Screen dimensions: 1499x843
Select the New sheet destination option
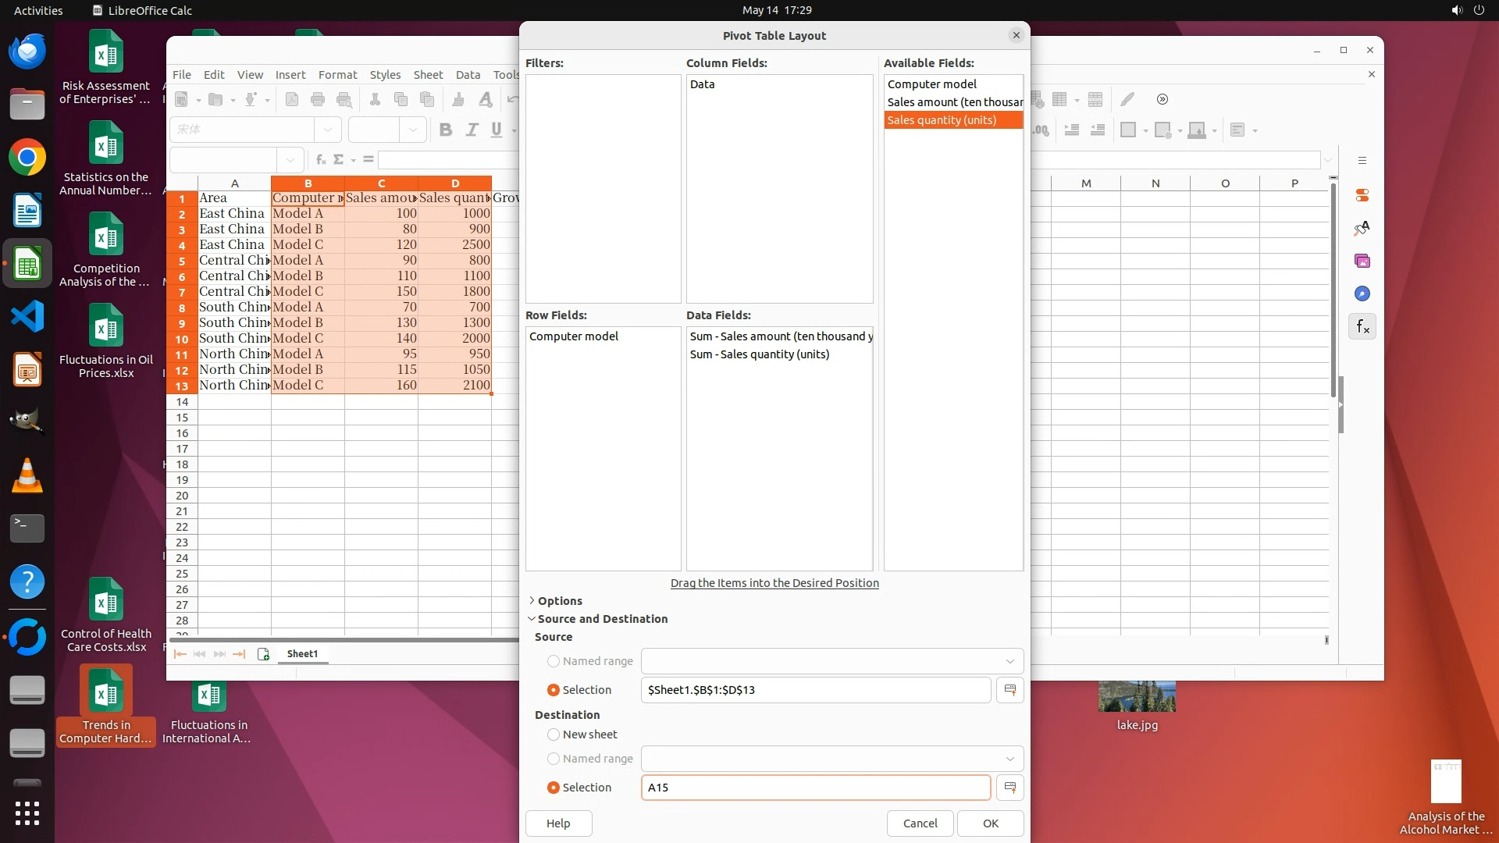pos(554,735)
